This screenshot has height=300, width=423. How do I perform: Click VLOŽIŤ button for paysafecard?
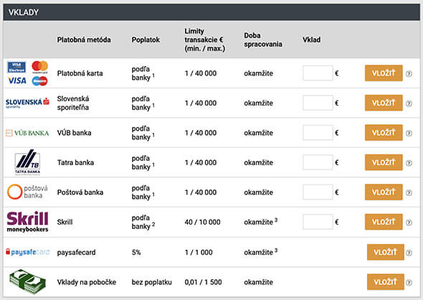click(386, 252)
